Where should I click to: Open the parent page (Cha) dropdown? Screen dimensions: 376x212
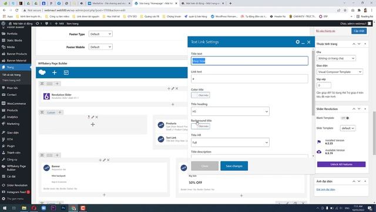(336, 58)
